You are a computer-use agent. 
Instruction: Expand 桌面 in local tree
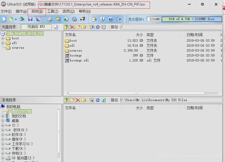click(x=3, y=121)
